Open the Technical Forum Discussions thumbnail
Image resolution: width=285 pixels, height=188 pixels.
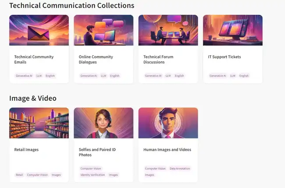[168, 30]
